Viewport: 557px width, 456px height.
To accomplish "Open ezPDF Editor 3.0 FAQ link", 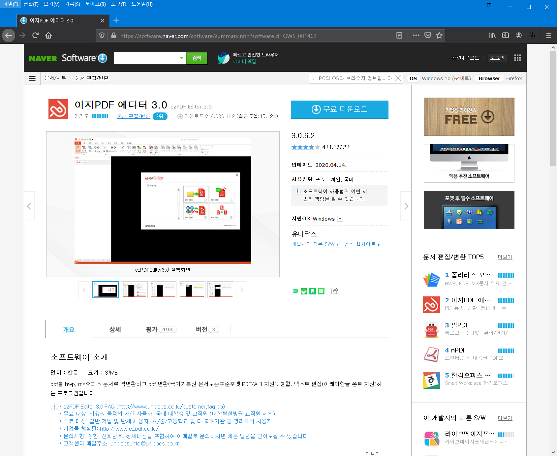I will 144,407.
